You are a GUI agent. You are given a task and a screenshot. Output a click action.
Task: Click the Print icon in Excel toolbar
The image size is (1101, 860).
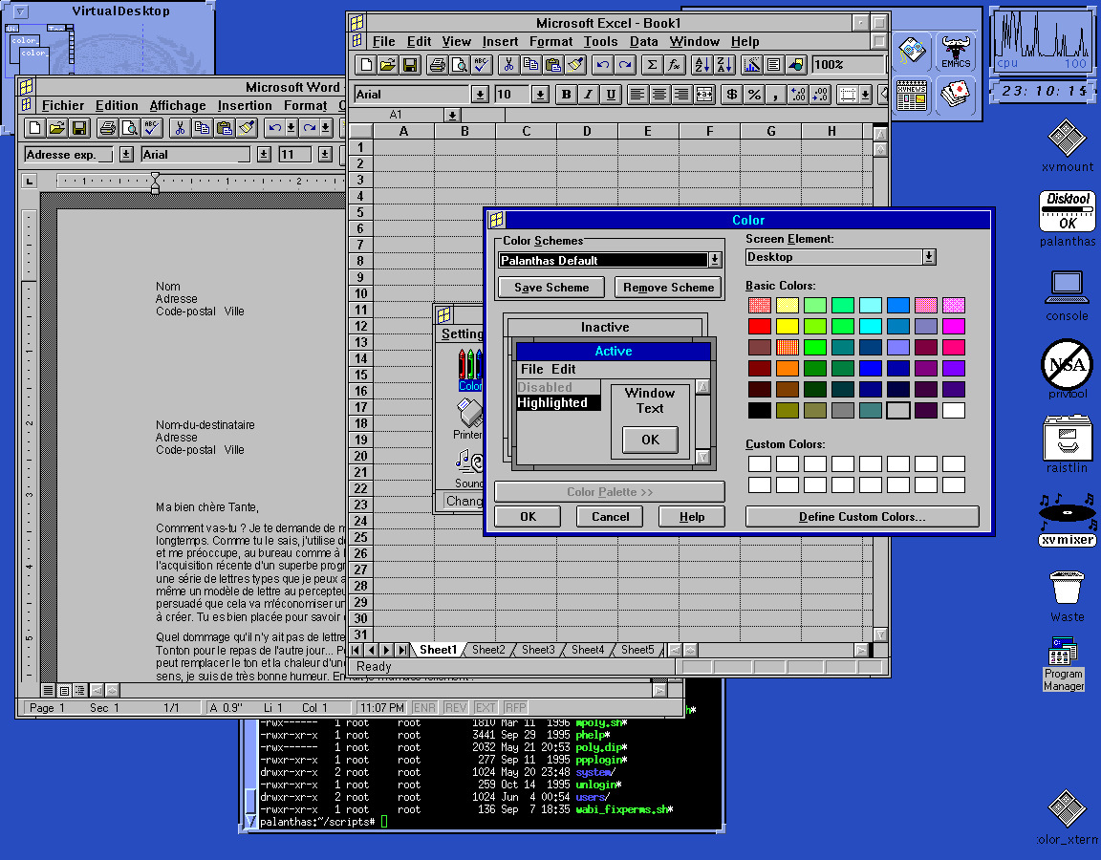tap(438, 65)
